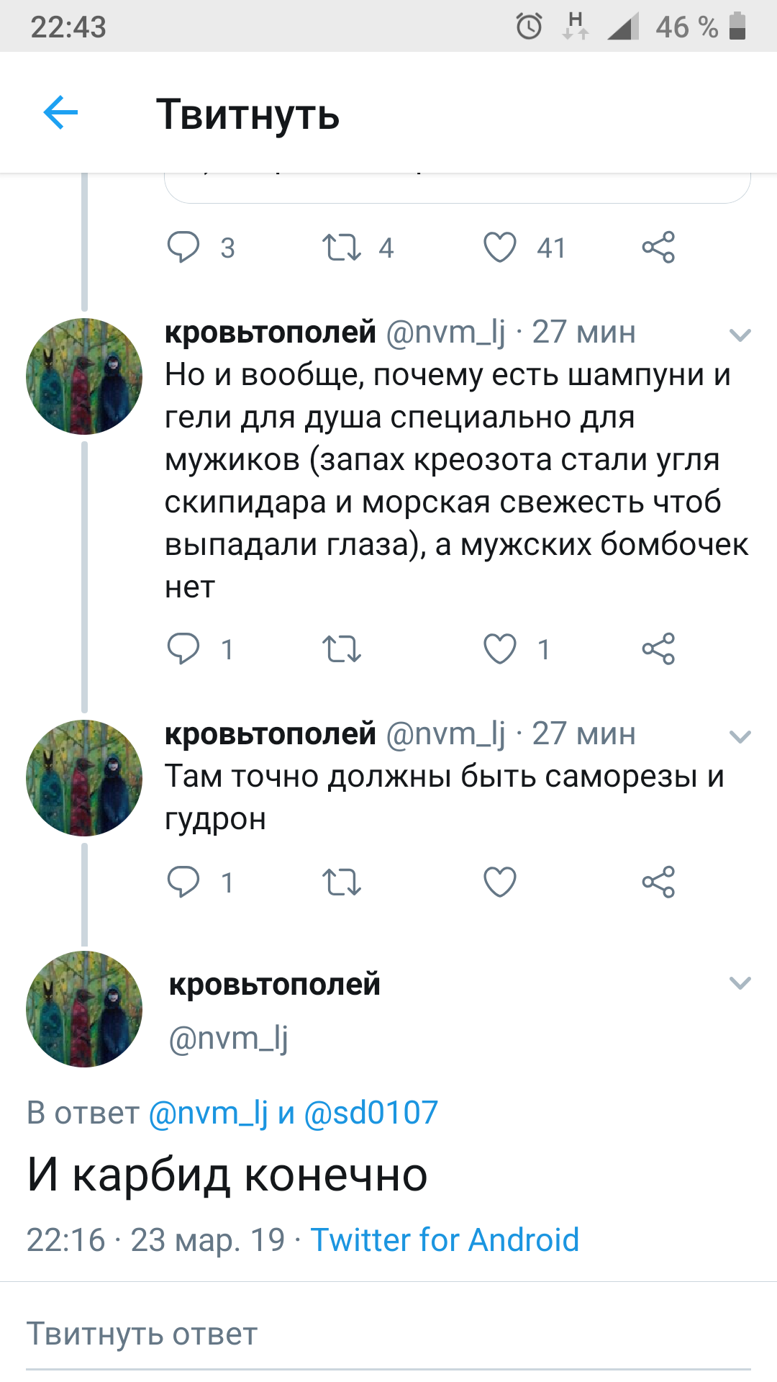Open avatar of the карбид конечно tweet

coord(84,1009)
